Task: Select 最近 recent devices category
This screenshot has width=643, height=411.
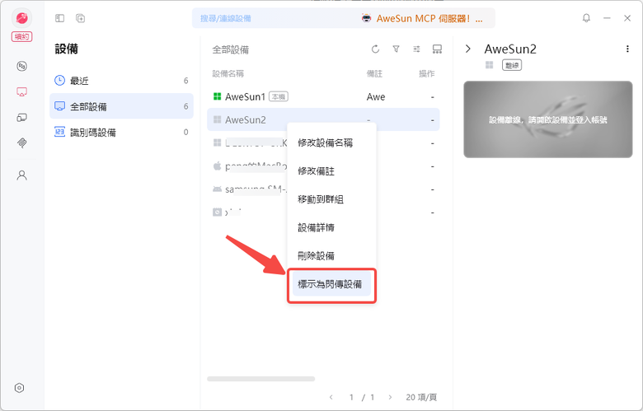Action: [121, 81]
